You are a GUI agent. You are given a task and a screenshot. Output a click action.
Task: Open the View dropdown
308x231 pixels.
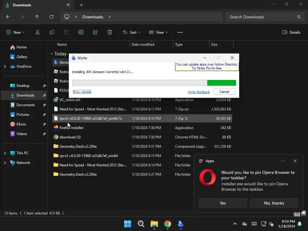[158, 32]
